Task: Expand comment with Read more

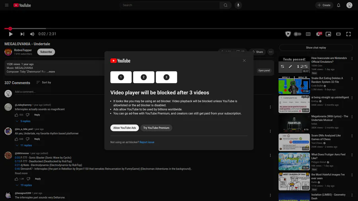Action: tap(21, 173)
